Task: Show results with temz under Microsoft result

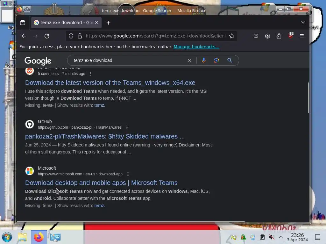Action: [x=100, y=206]
